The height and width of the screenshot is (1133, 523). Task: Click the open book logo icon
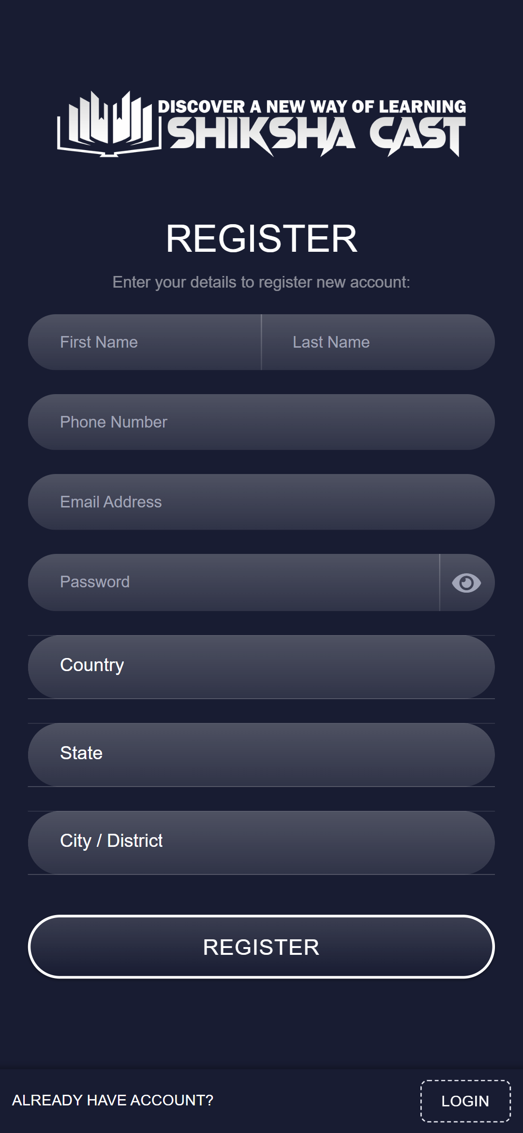[x=109, y=124]
